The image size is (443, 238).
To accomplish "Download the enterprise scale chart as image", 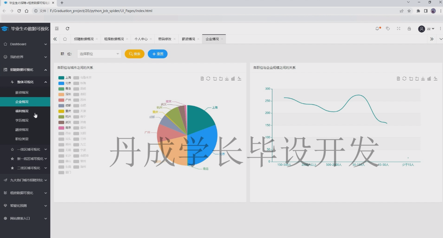I will (x=423, y=78).
